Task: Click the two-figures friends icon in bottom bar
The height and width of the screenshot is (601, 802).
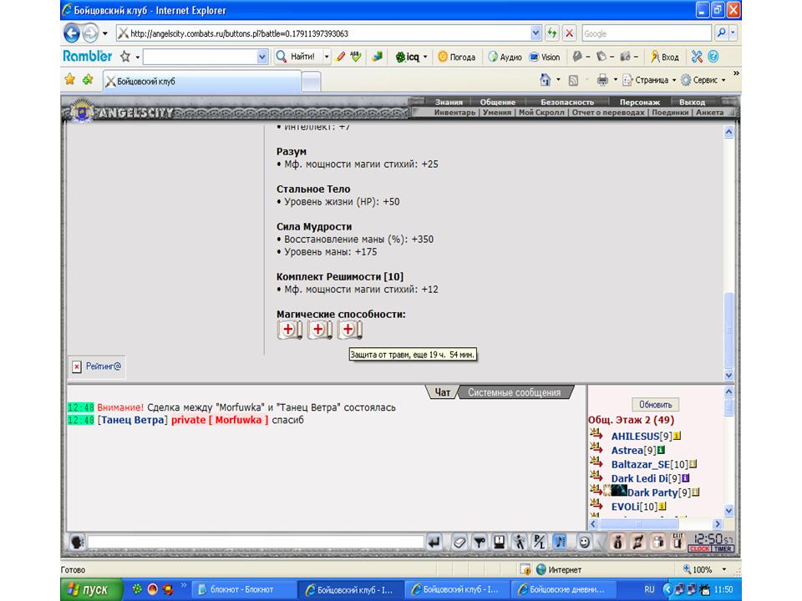Action: pos(657,542)
